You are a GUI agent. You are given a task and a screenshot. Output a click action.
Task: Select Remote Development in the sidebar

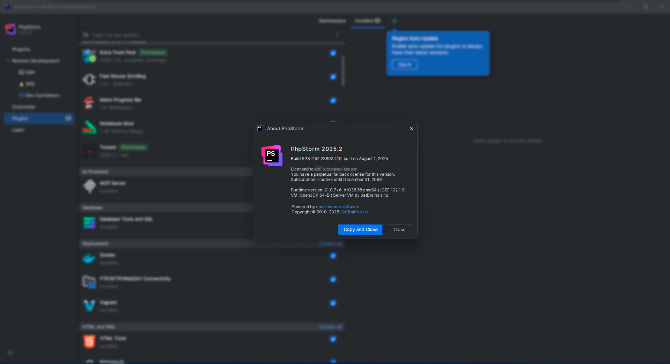click(x=36, y=61)
